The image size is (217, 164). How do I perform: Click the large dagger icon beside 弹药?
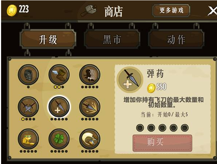130,80
